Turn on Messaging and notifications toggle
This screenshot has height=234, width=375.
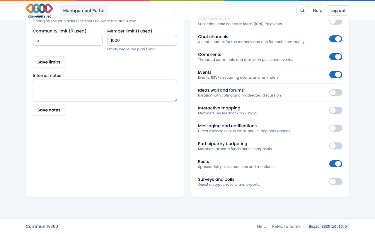tap(336, 128)
